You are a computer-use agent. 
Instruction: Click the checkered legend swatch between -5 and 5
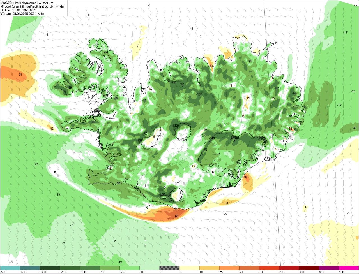tap(169, 268)
